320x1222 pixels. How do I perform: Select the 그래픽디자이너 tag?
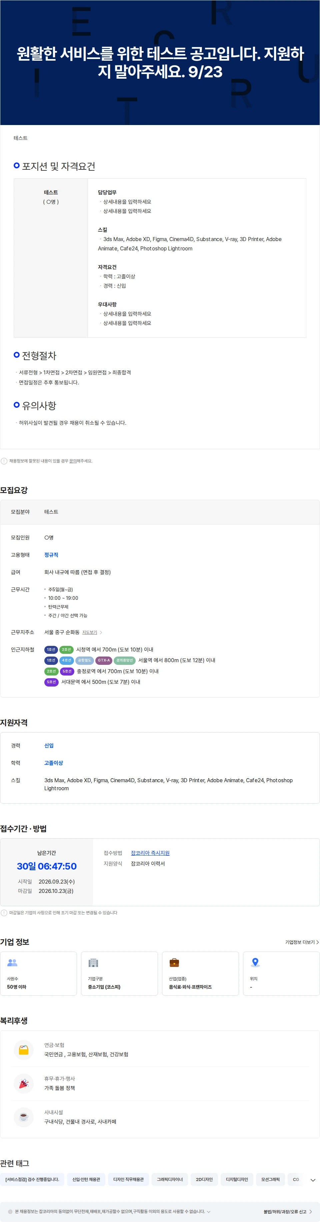170,1180
